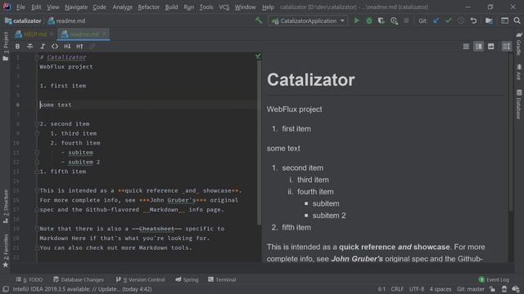Show editor only view mode
524x294 pixels.
[466, 47]
